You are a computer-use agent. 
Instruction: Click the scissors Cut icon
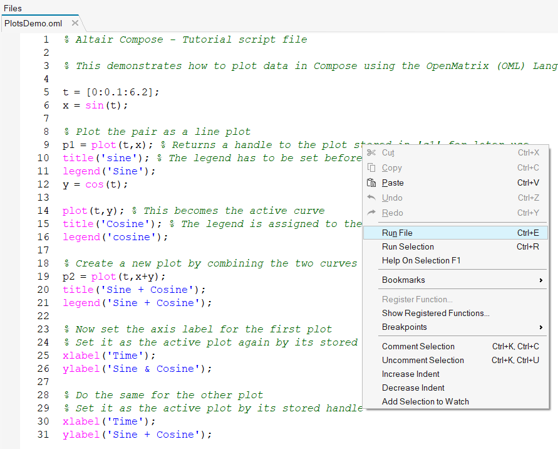tap(371, 153)
